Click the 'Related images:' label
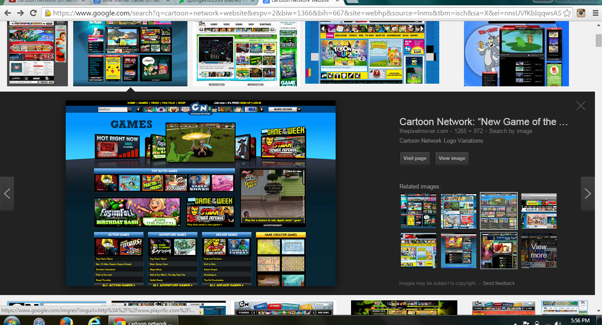The height and width of the screenshot is (325, 602). 420,187
